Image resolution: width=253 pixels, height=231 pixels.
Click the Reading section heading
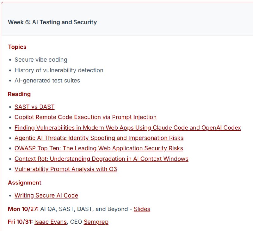(19, 94)
